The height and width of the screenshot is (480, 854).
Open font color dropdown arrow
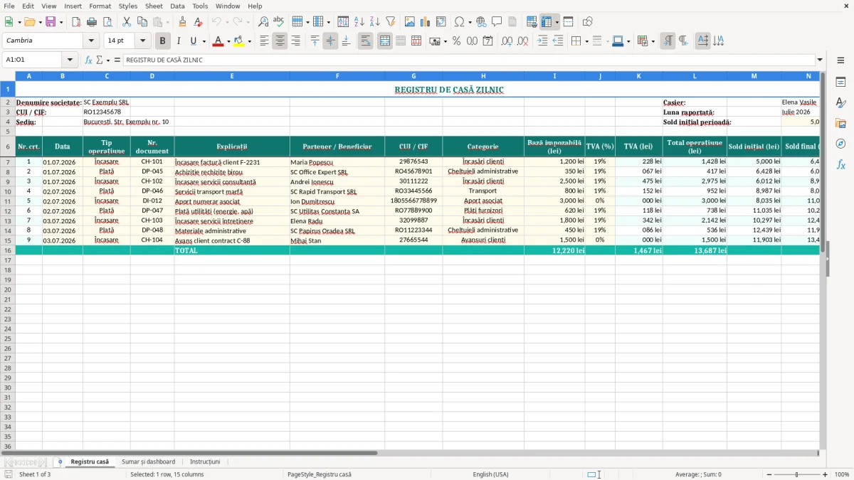pos(228,41)
